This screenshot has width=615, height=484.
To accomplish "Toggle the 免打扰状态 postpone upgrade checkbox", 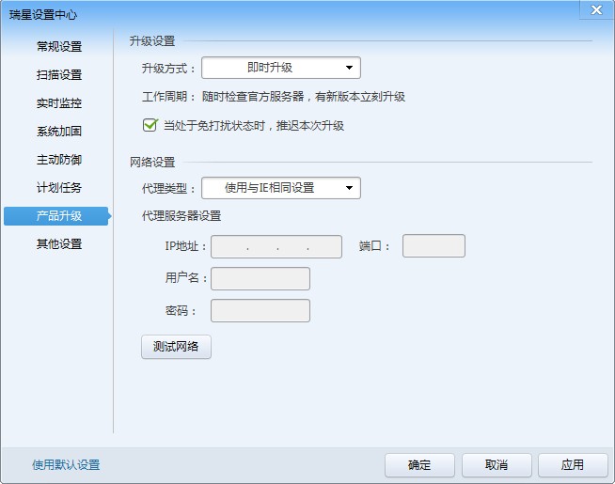I will tap(150, 125).
